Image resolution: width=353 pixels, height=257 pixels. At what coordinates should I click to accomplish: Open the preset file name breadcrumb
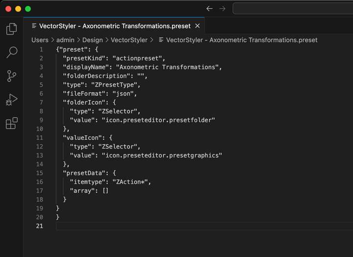click(x=242, y=40)
